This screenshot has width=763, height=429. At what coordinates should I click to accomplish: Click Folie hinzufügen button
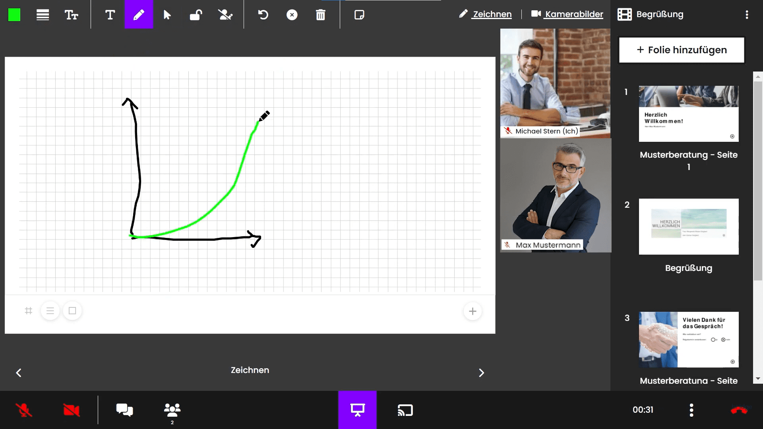tap(682, 50)
